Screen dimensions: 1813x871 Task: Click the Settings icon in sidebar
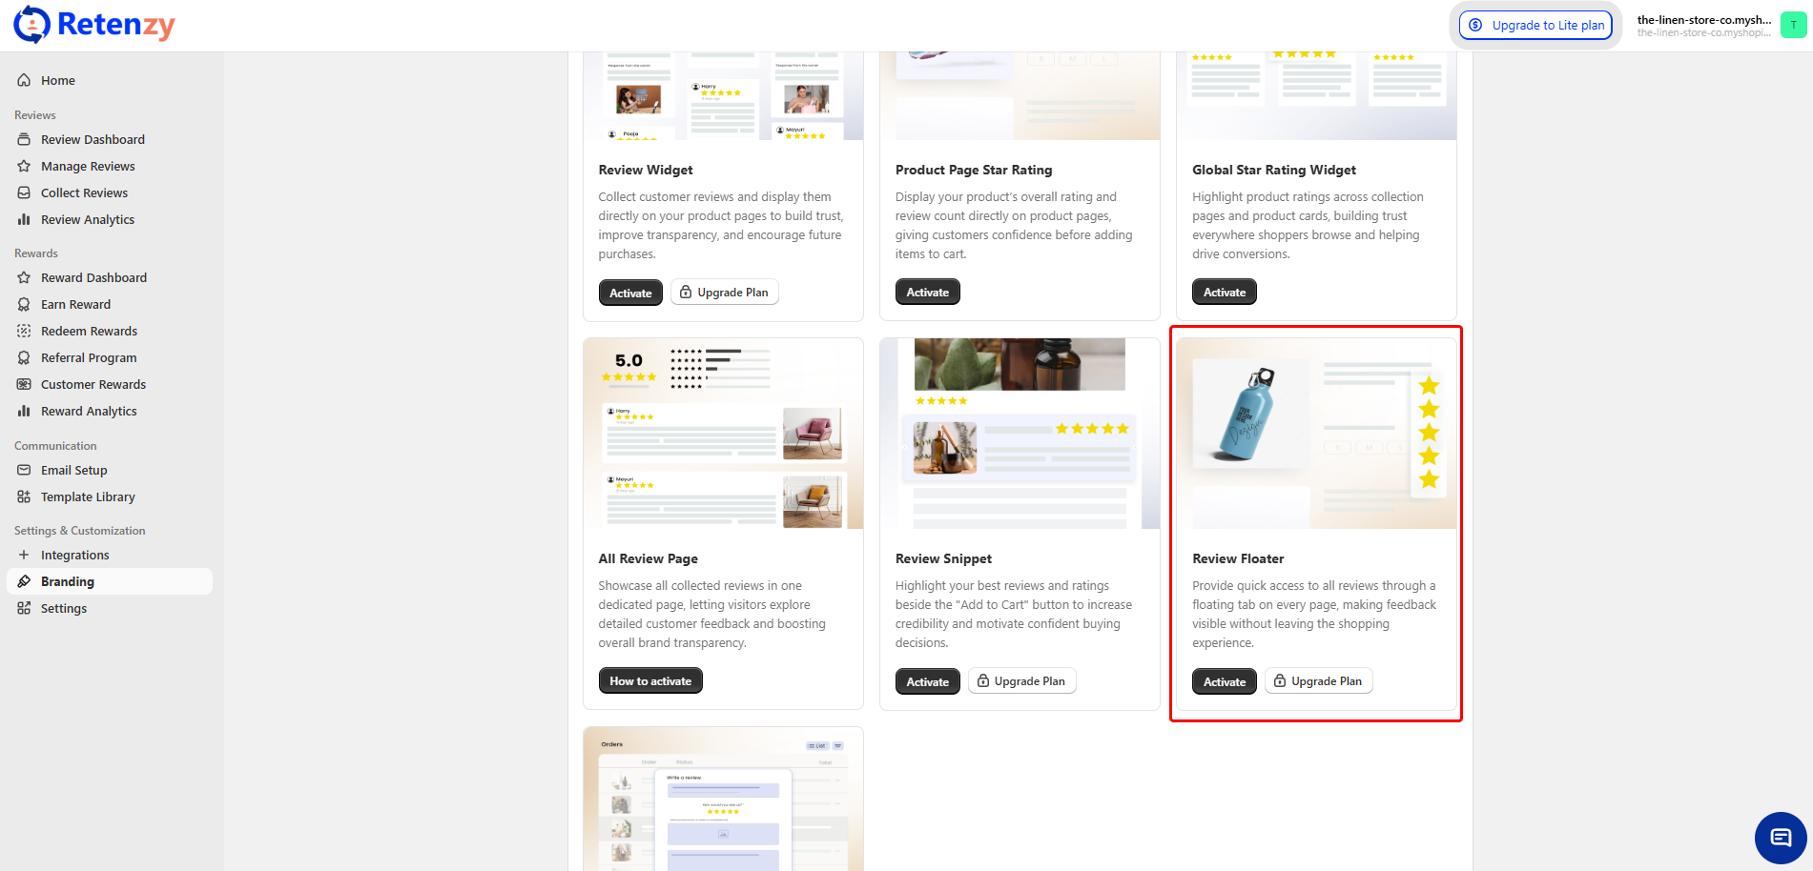[24, 608]
